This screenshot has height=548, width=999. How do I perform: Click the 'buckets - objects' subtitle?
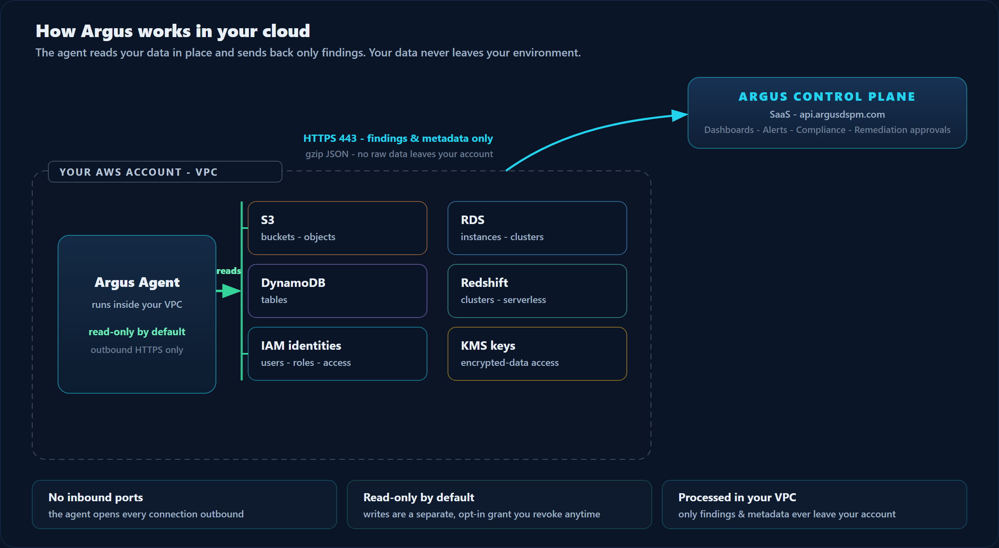tap(298, 237)
